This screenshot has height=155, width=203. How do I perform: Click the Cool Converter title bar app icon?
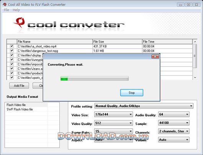(x=4, y=5)
